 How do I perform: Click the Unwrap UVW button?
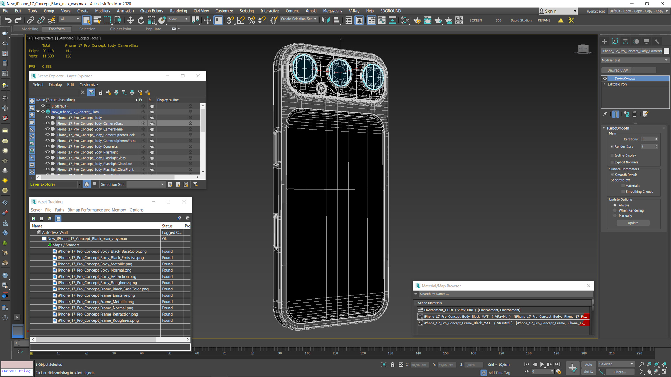[x=618, y=70]
